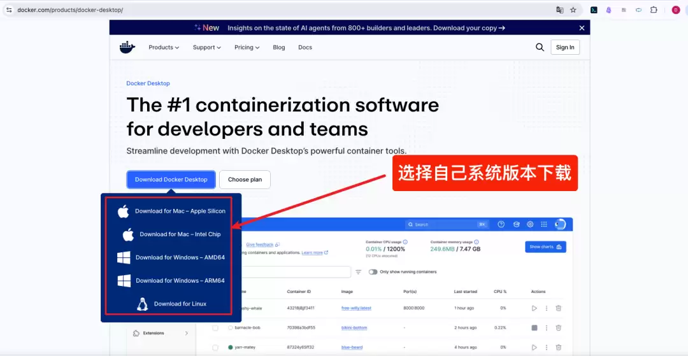688x356 pixels.
Task: Click the site info icon left of URL
Action: (x=9, y=10)
